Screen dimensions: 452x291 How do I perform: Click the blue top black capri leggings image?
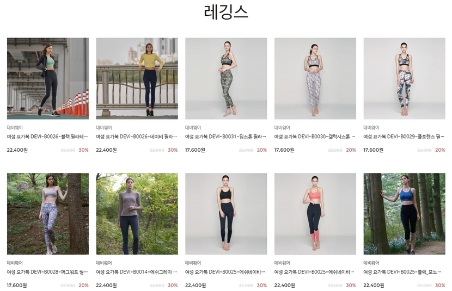[x=404, y=214]
